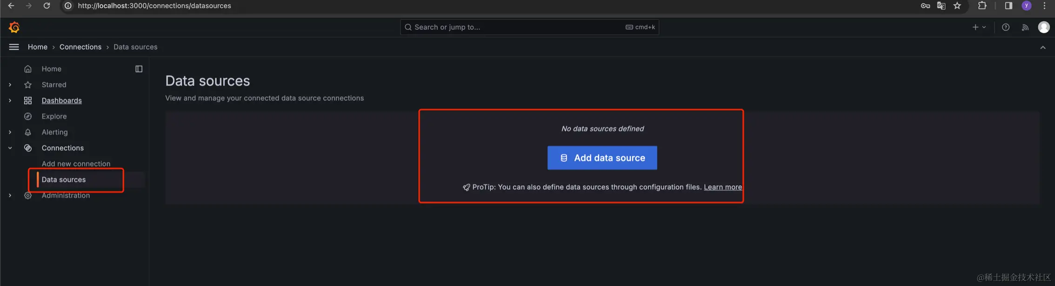
Task: Toggle the browser side panel icon
Action: 1008,6
